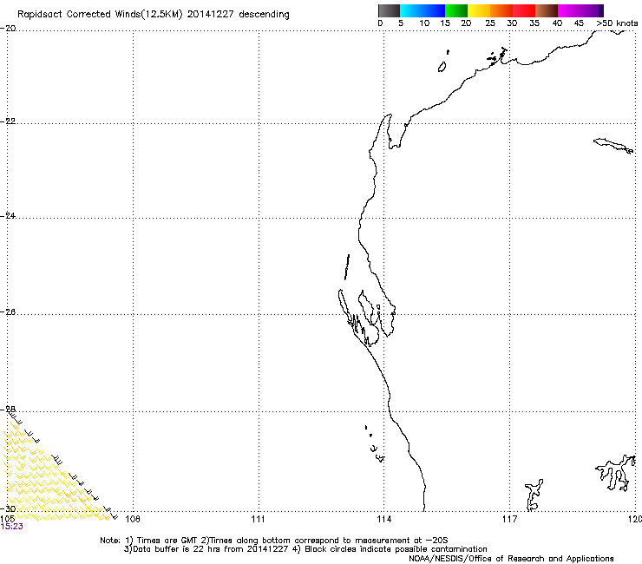Click the word 'descending' in the title
Screen dimensions: 642x564
click(x=264, y=15)
